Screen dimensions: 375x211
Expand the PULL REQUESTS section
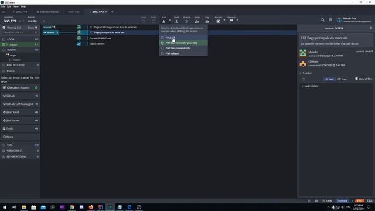20,65
